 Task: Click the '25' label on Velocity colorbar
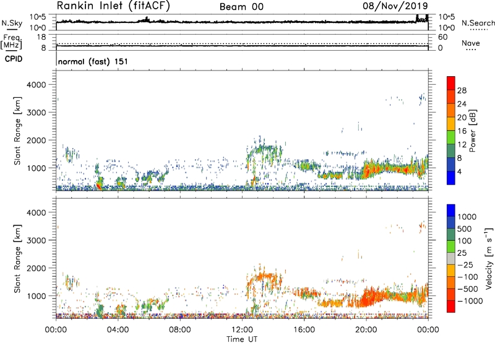pyautogui.click(x=462, y=253)
